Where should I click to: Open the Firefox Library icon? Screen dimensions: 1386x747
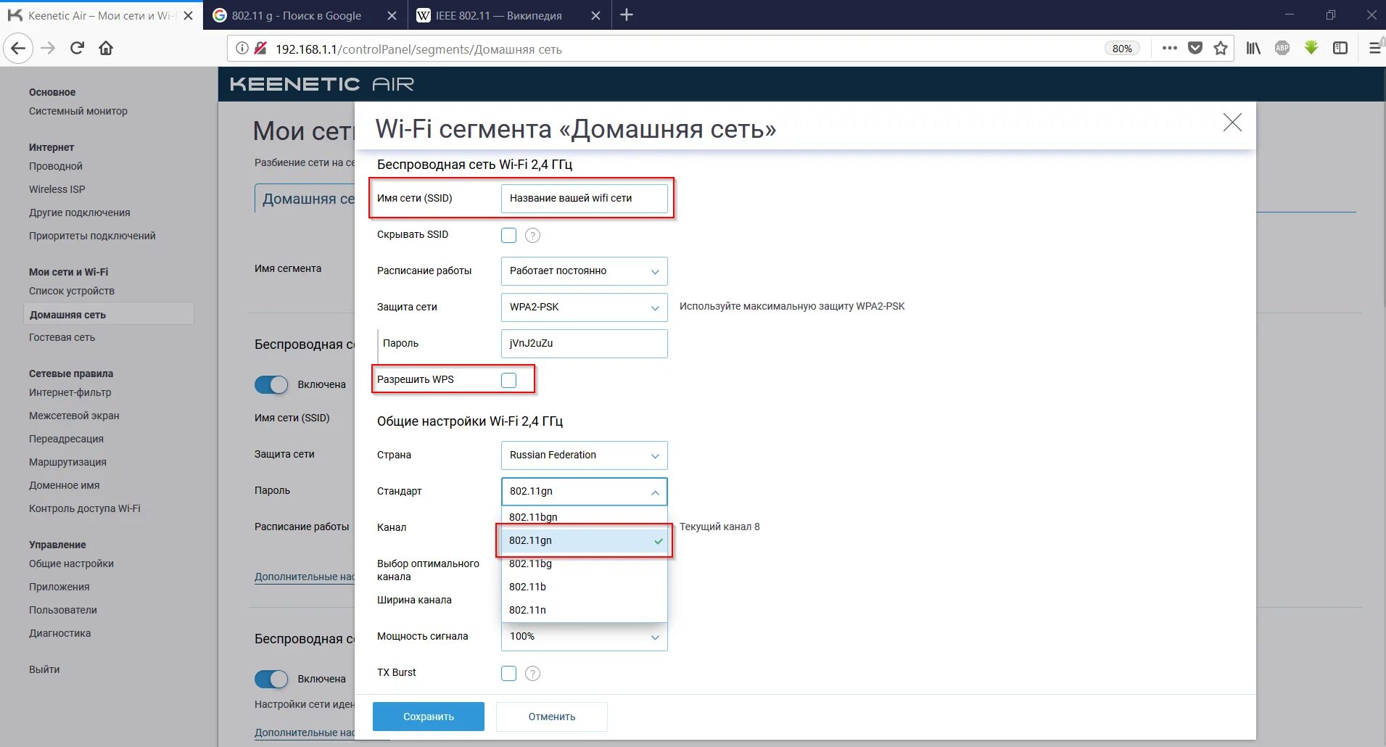point(1252,48)
